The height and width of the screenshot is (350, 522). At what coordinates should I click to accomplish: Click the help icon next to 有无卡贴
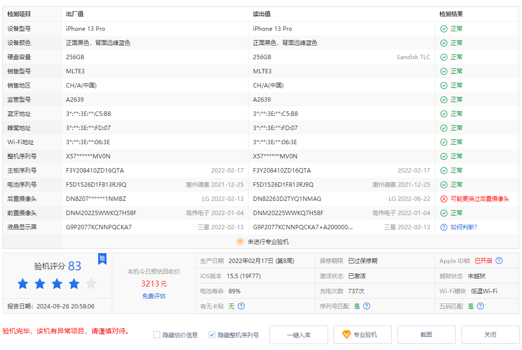click(241, 306)
